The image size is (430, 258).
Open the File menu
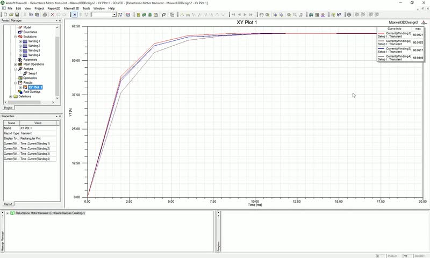click(x=10, y=9)
